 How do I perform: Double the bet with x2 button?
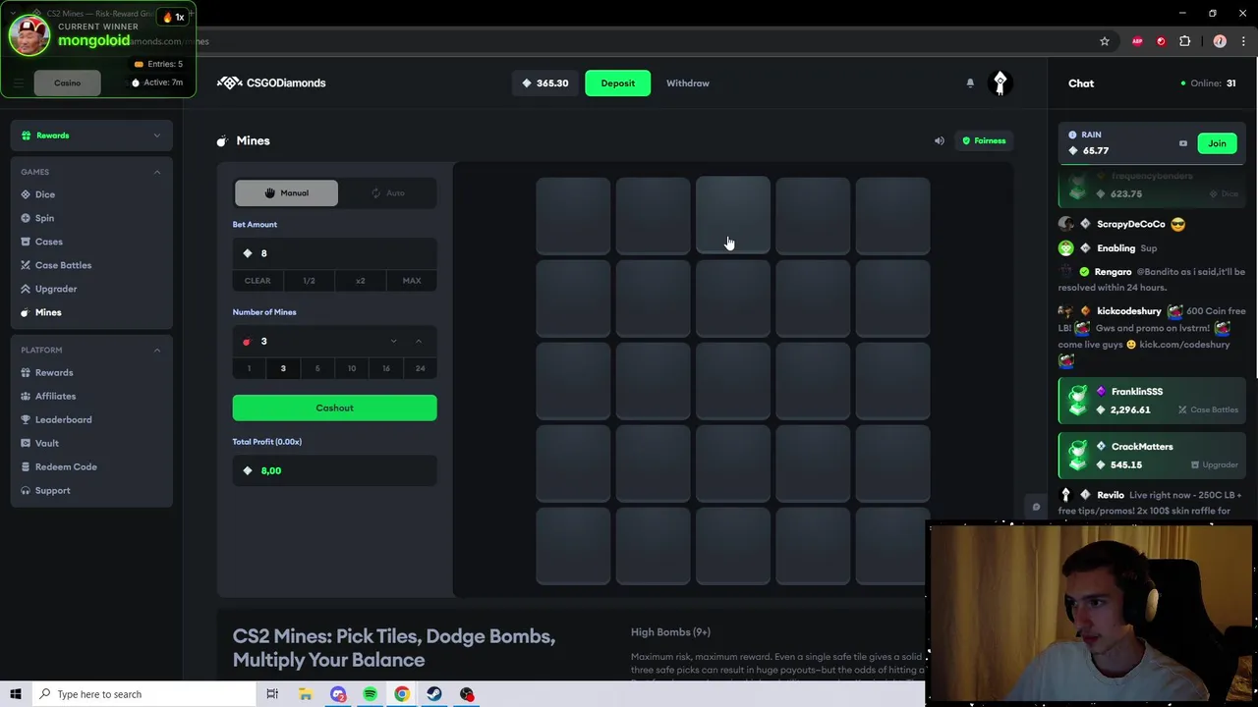coord(360,281)
